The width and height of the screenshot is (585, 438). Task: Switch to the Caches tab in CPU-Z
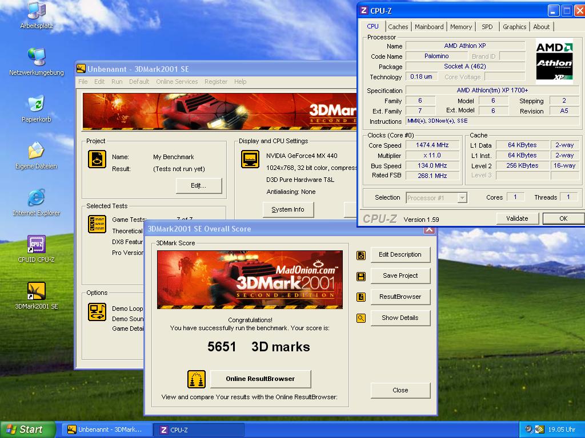pyautogui.click(x=398, y=27)
